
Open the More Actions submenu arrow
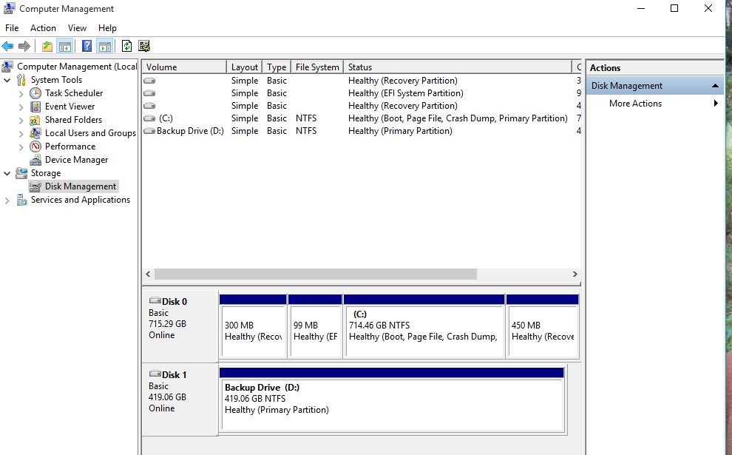(716, 104)
